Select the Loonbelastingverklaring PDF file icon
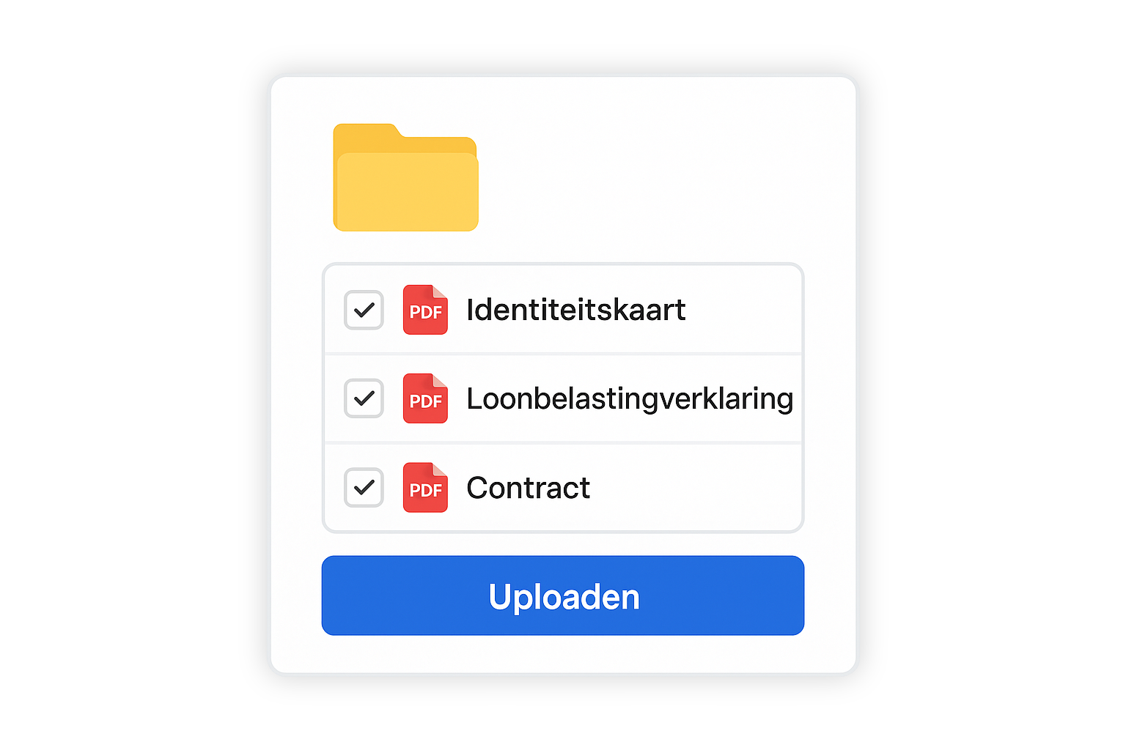The image size is (1126, 750). [x=424, y=399]
